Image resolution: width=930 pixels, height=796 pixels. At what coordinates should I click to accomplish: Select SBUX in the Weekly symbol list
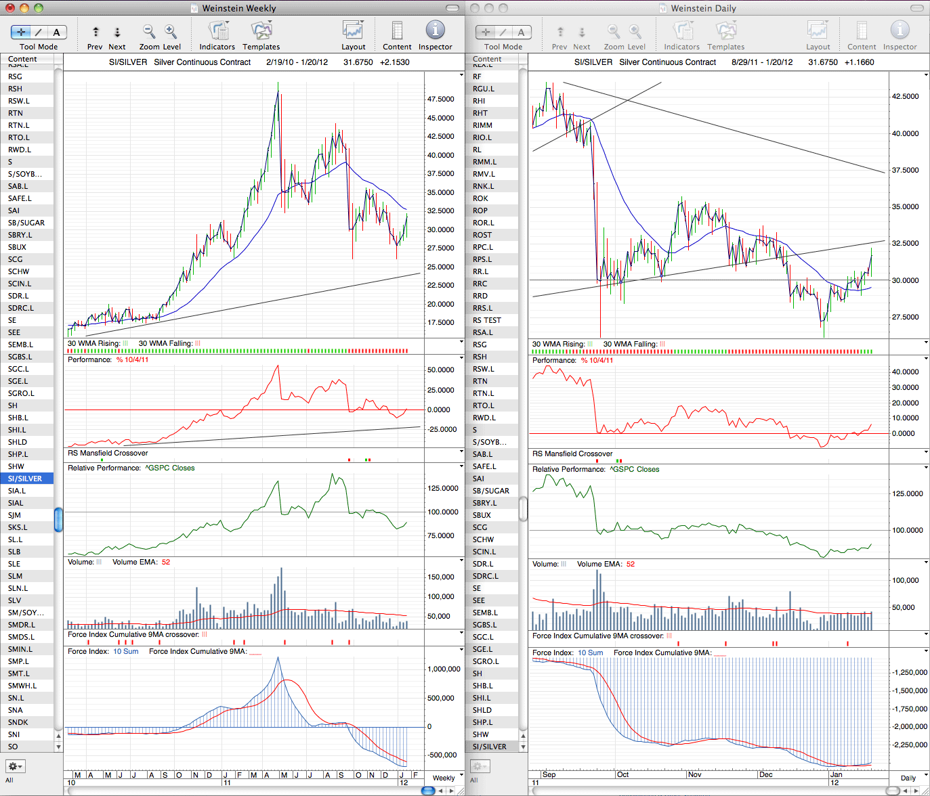27,247
